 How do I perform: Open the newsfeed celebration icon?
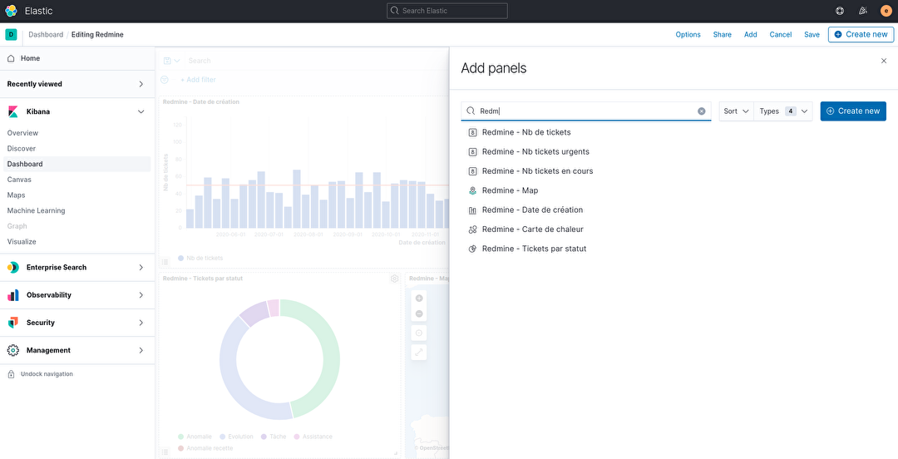863,11
